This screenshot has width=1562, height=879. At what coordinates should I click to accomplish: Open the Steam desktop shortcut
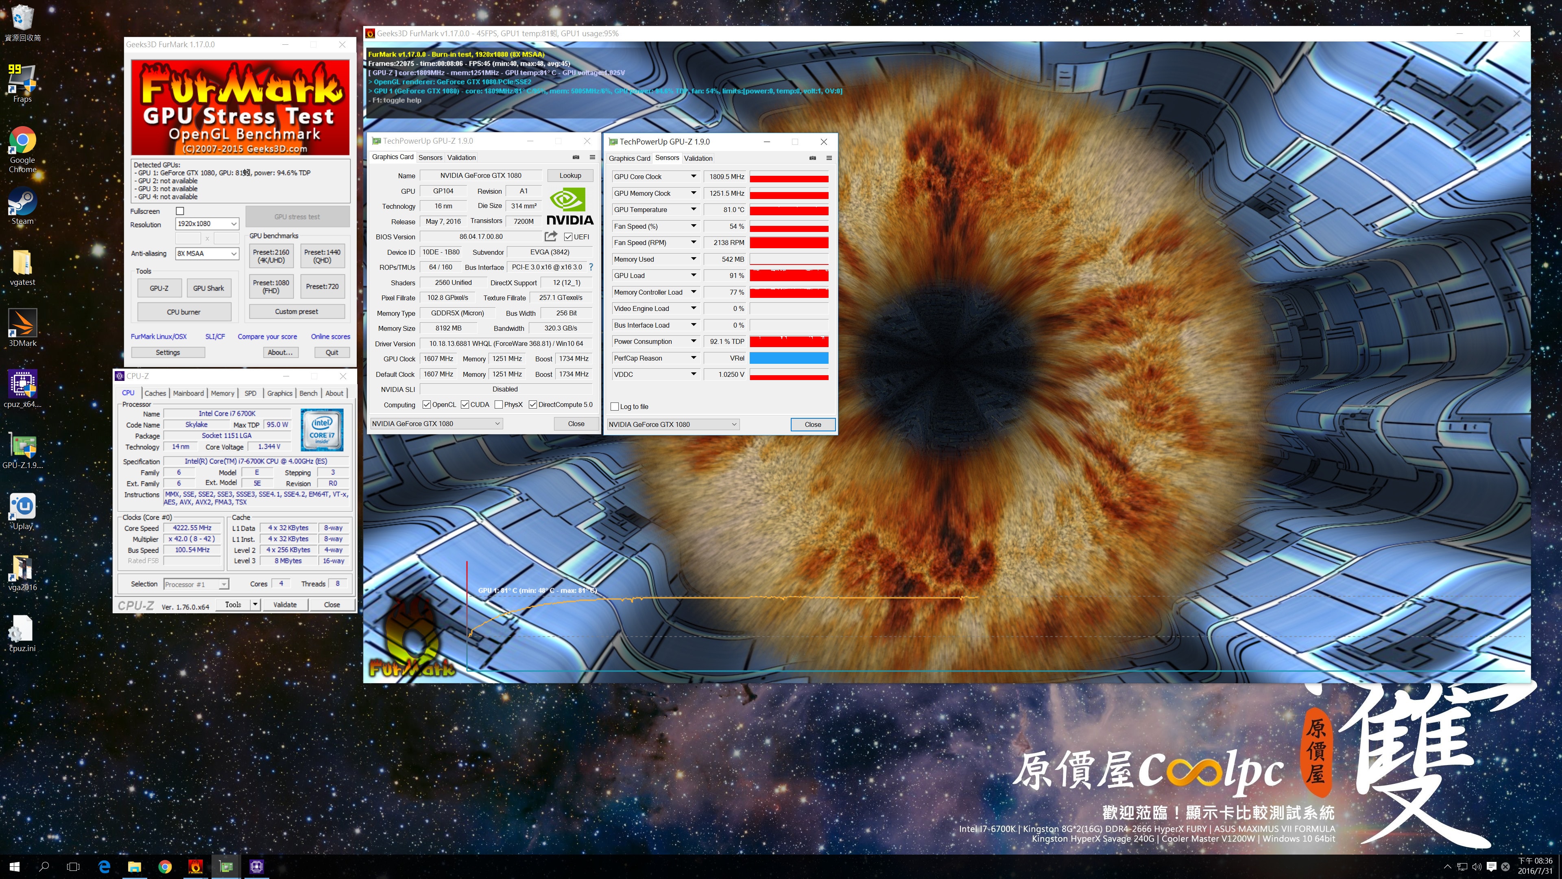tap(22, 207)
